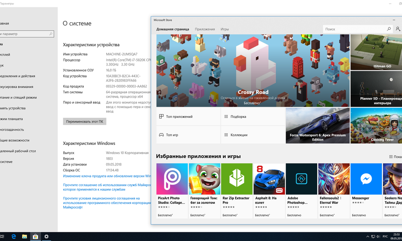Image resolution: width=402 pixels, height=241 pixels.
Task: Click the product code 00329-00000-00003-AA862
Action: (127, 86)
